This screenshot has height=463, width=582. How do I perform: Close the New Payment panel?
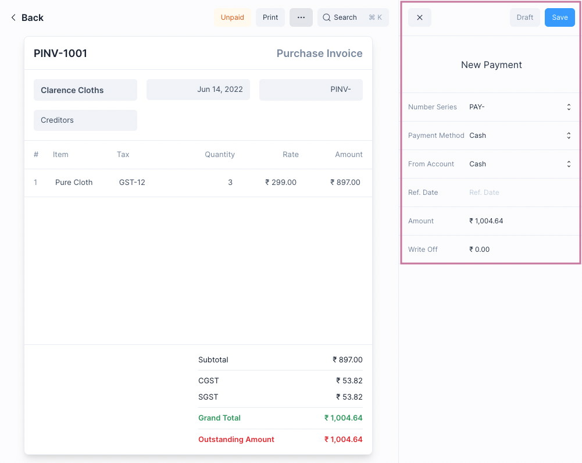pos(420,17)
